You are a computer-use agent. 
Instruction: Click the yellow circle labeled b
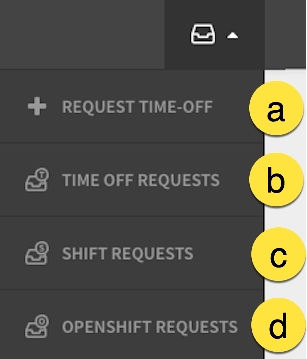click(276, 180)
